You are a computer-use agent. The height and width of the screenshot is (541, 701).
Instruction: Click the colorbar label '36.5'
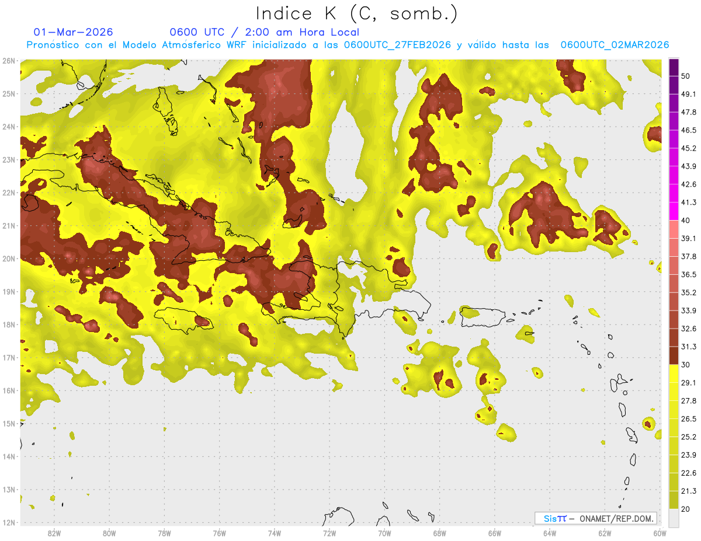[x=688, y=274]
